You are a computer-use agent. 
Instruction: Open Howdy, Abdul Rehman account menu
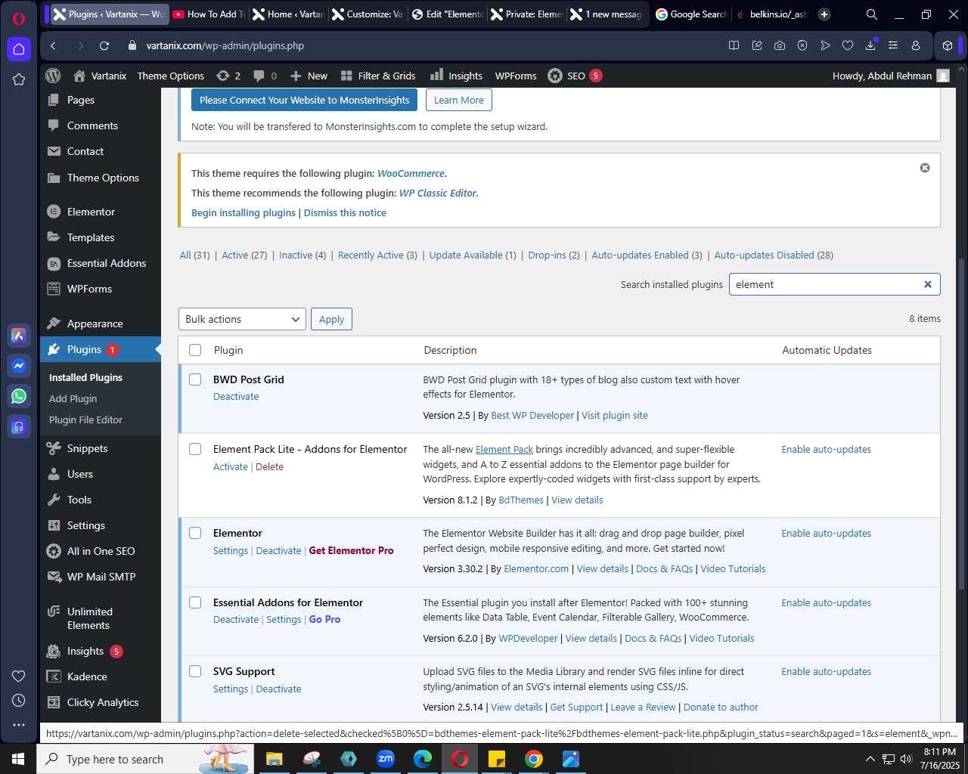pos(891,76)
